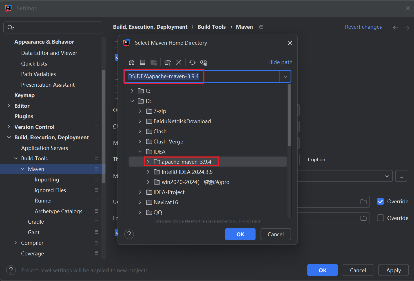Click project-level icon on Compiler row

point(96,243)
